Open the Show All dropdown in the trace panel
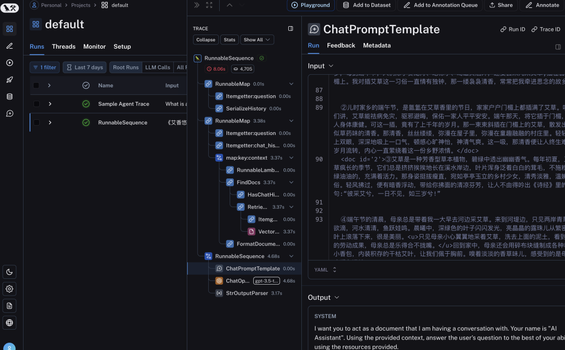565x350 pixels. coord(256,39)
